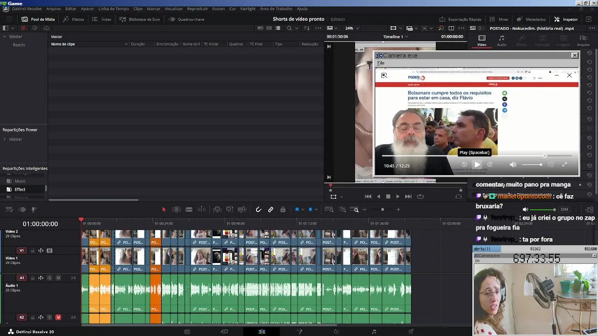Switch media pool to list view

click(278, 28)
